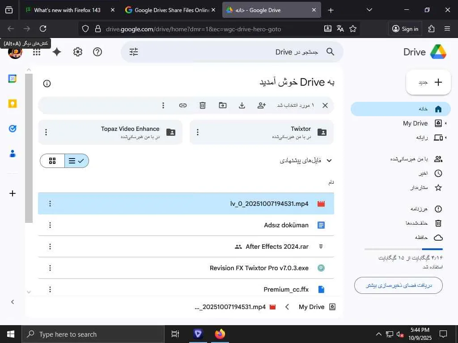This screenshot has width=458, height=343.
Task: Click the New button in Drive
Action: (x=428, y=82)
